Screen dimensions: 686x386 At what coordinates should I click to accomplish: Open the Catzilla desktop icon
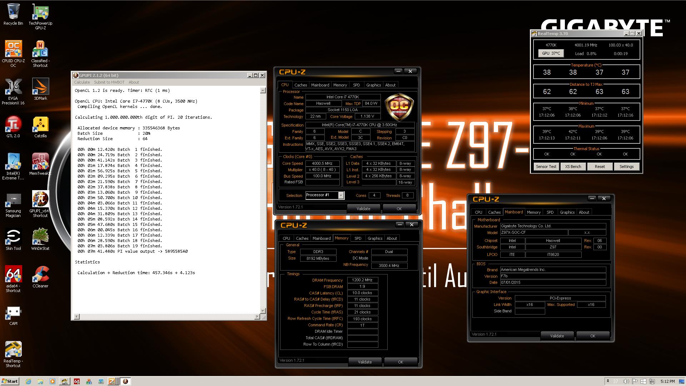[40, 127]
